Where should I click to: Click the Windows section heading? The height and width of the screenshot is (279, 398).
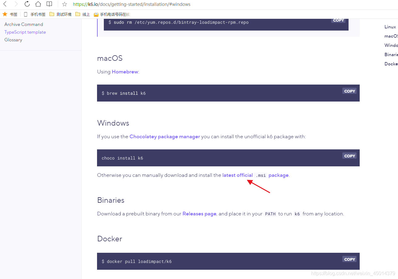pyautogui.click(x=113, y=123)
